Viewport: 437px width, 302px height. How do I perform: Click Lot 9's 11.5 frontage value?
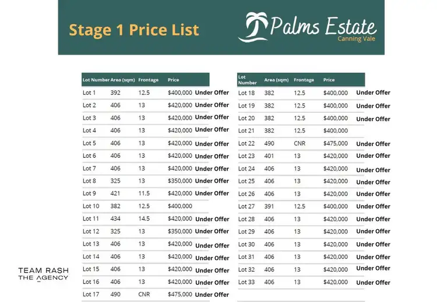(x=144, y=193)
